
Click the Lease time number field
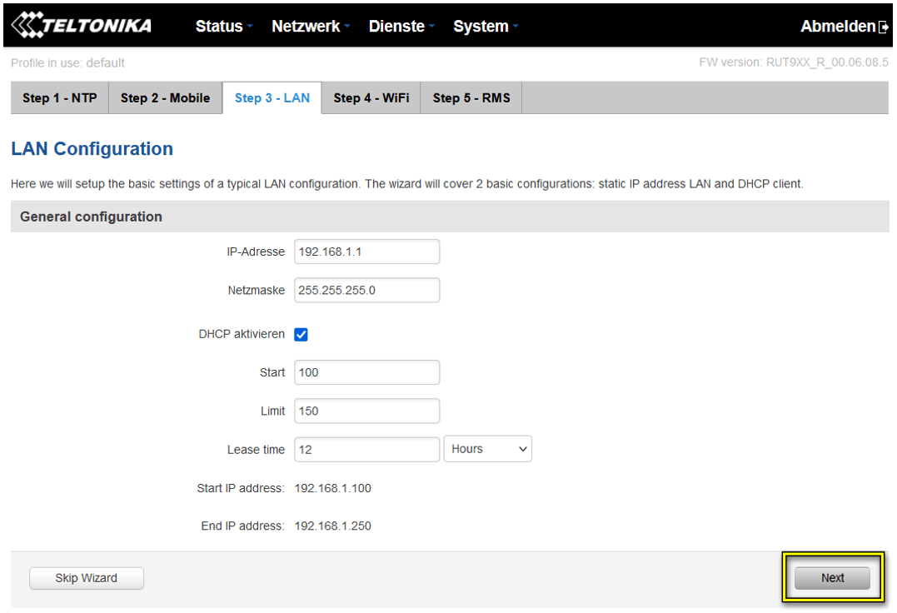point(366,449)
